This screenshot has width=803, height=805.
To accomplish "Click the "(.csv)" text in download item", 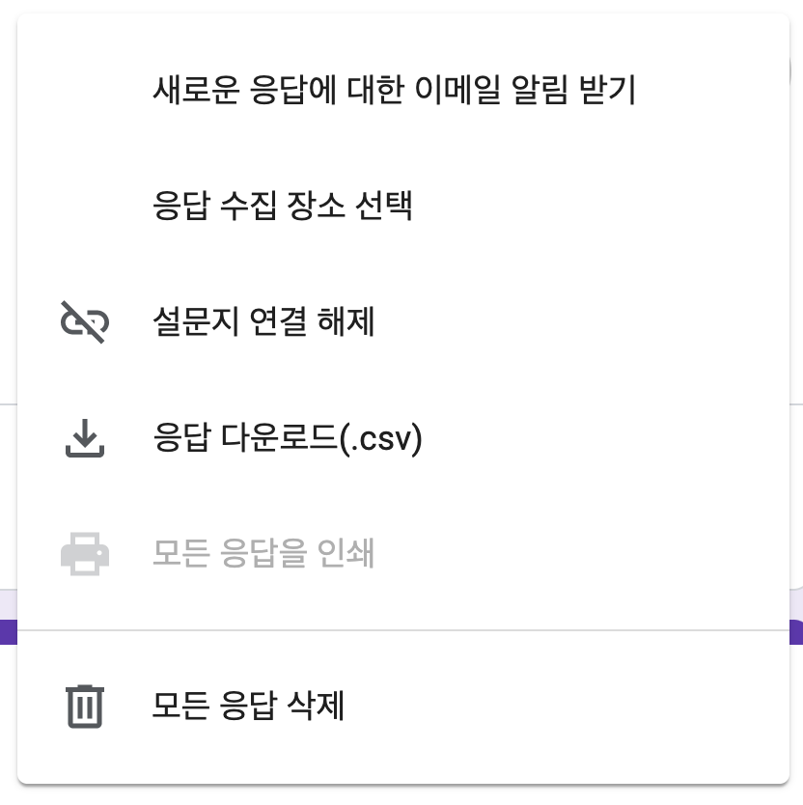I will (x=380, y=439).
